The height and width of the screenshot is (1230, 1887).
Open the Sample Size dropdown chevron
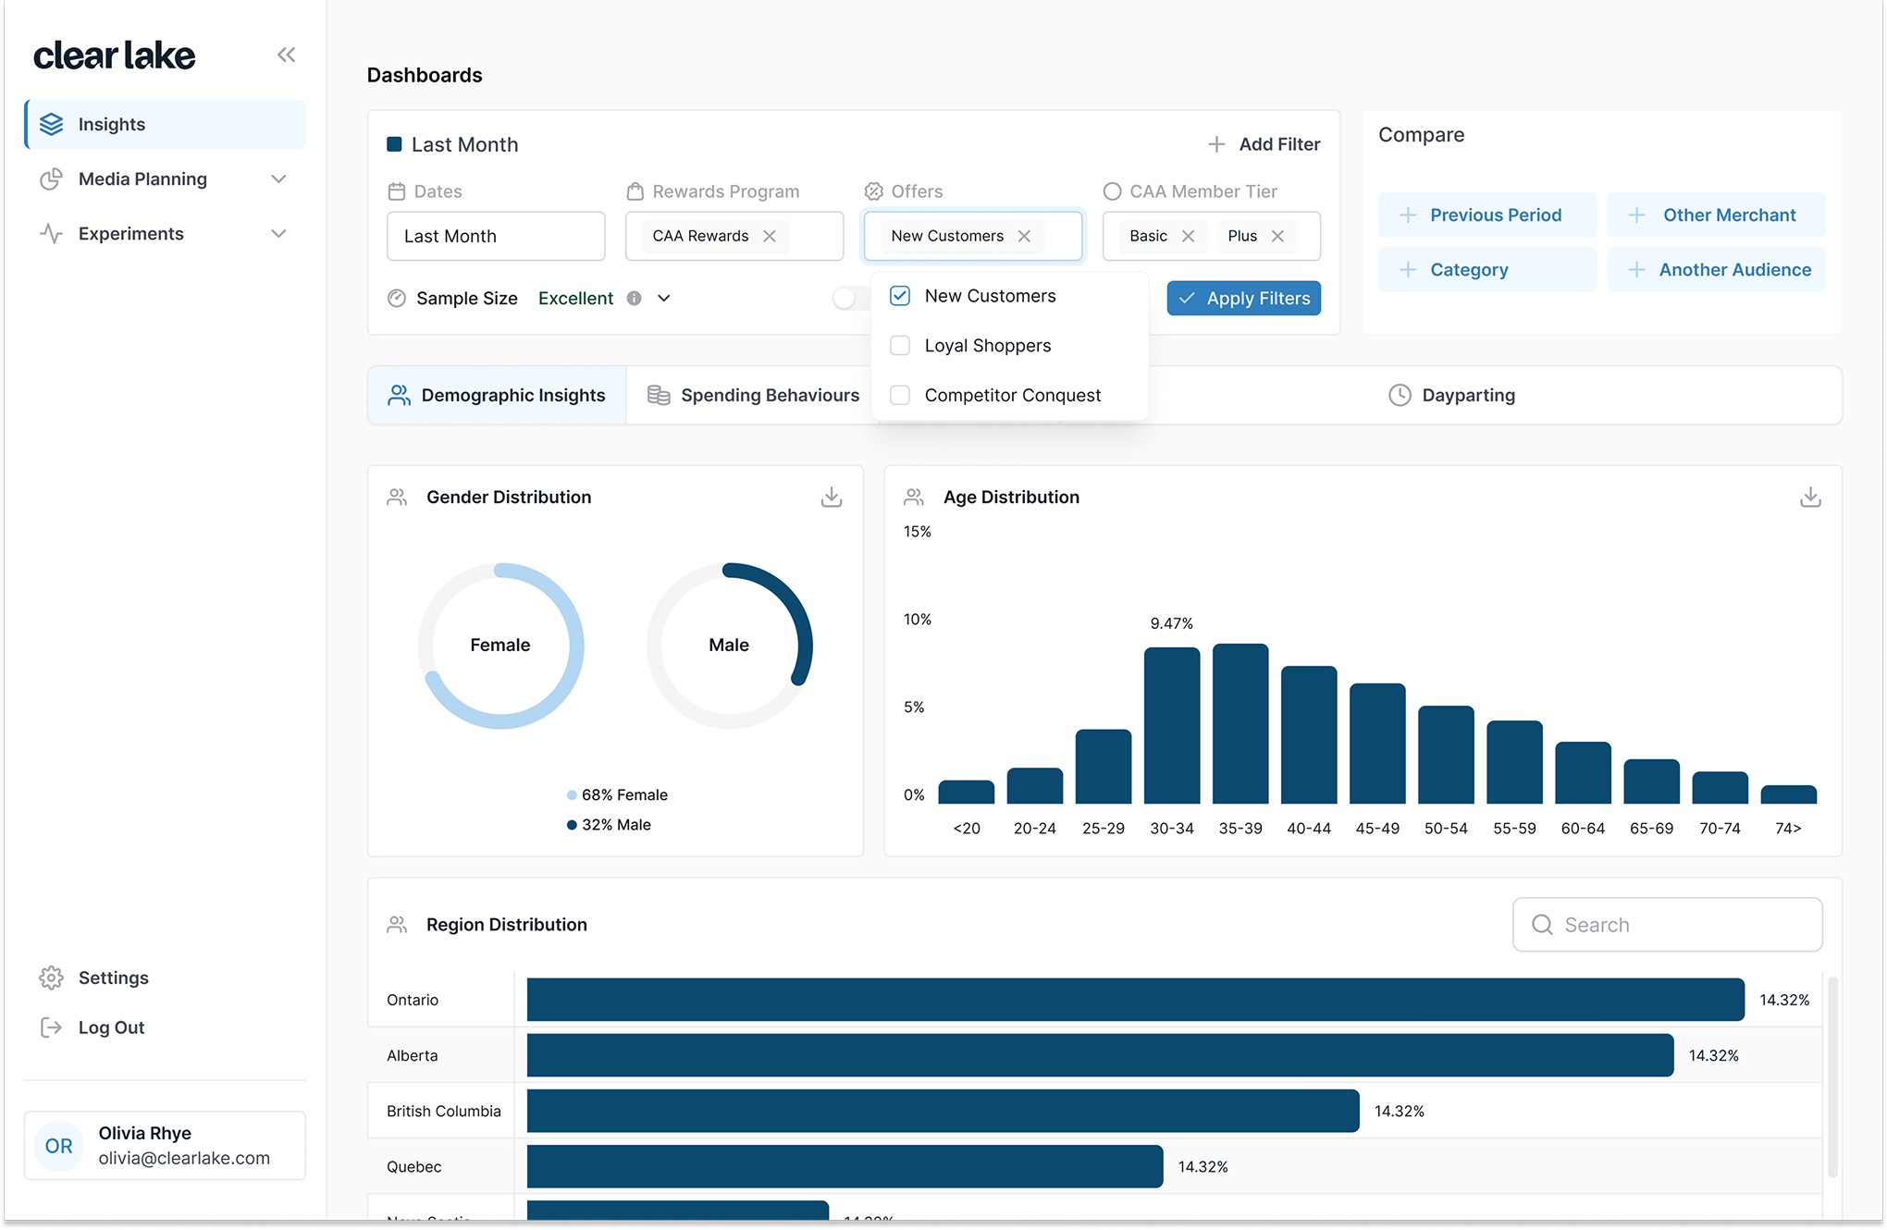[x=664, y=299]
